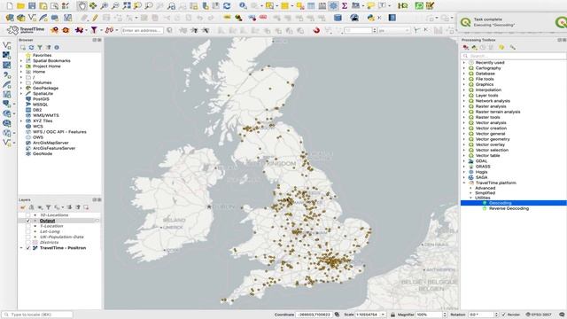Open project with the yellow folder icon
Image resolution: width=567 pixels, height=319 pixels.
[x=21, y=6]
